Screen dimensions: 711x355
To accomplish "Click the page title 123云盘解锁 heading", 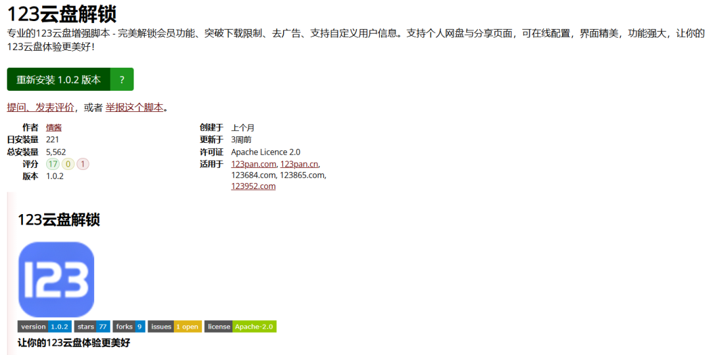I will (62, 14).
